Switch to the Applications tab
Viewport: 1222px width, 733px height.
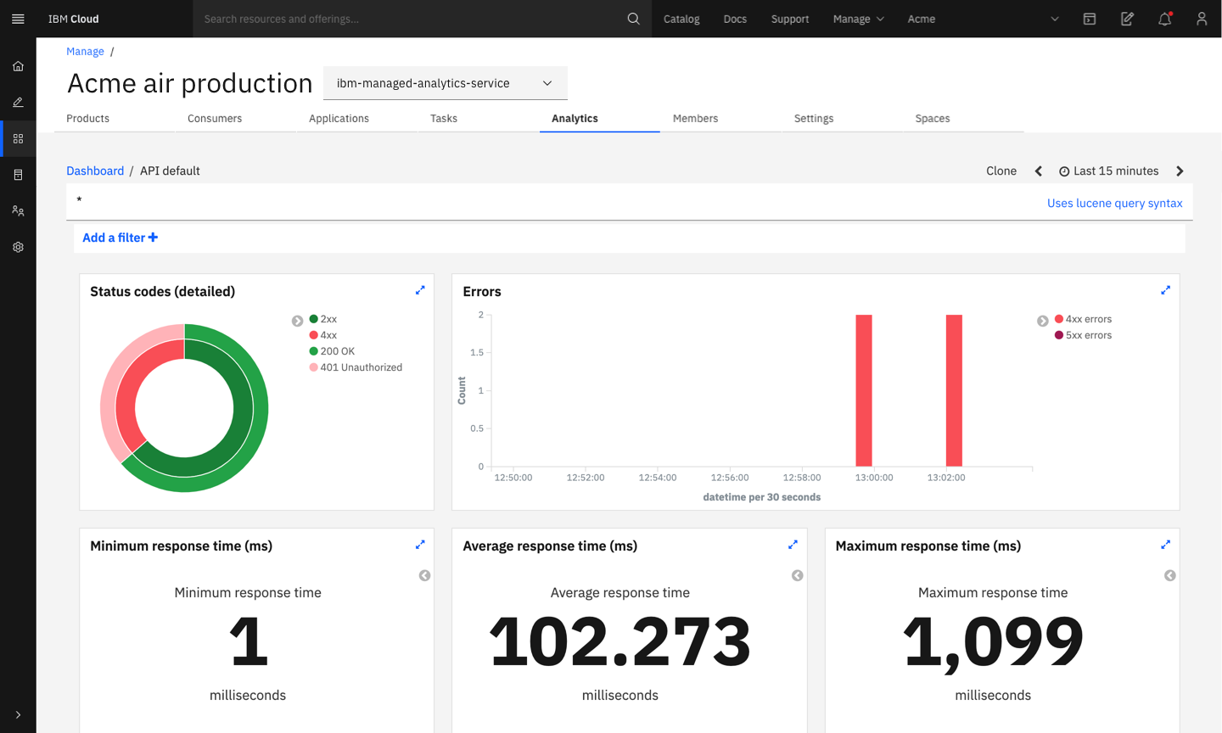[339, 119]
